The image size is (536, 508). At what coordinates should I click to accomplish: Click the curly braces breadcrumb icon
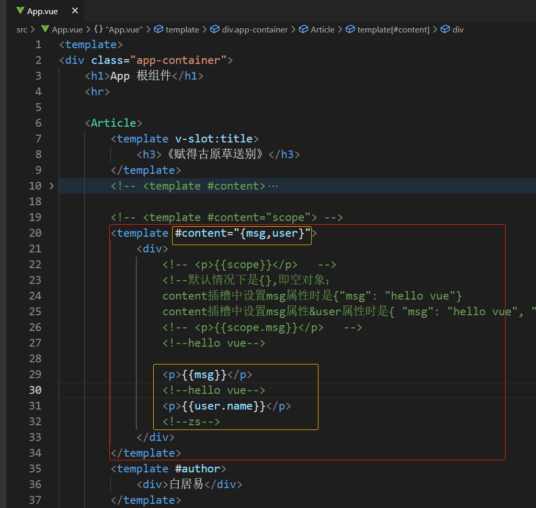[x=98, y=29]
